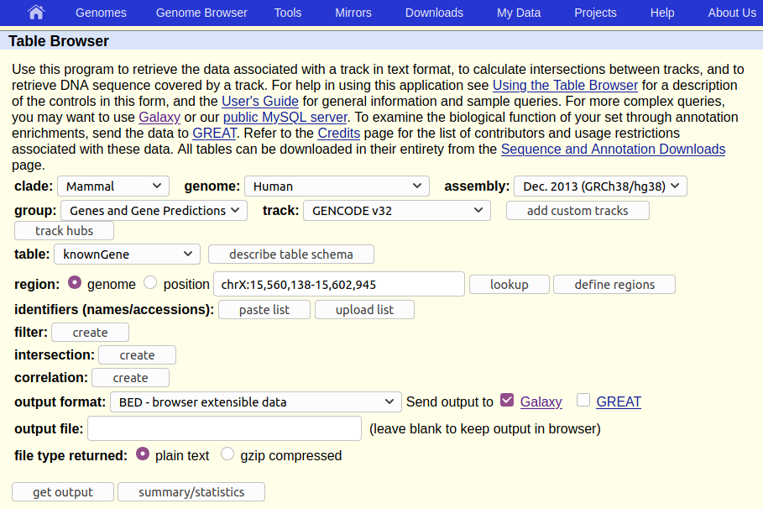Open the Genomes menu
763x509 pixels.
tap(101, 13)
